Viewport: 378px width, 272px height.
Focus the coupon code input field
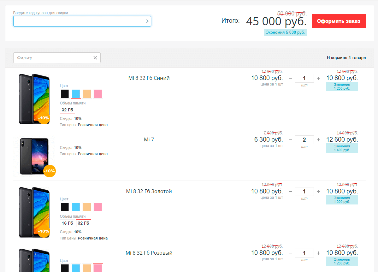(79, 21)
